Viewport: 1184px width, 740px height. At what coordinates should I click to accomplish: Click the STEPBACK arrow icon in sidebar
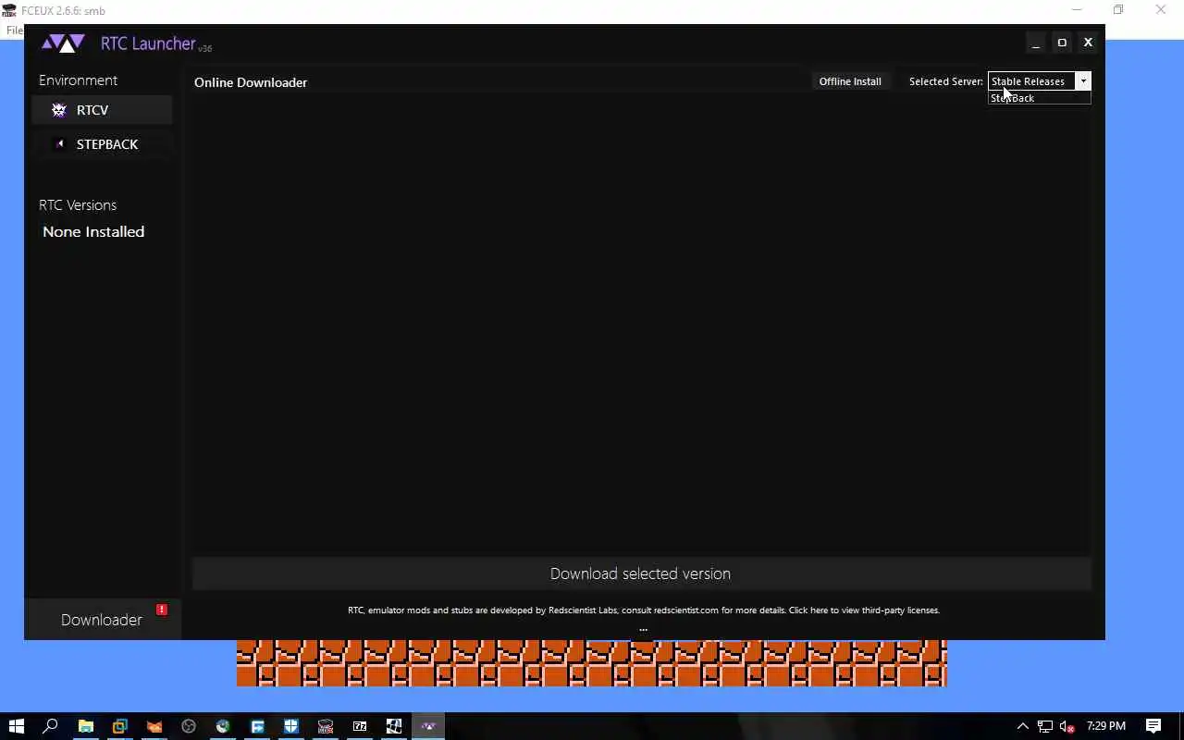60,143
